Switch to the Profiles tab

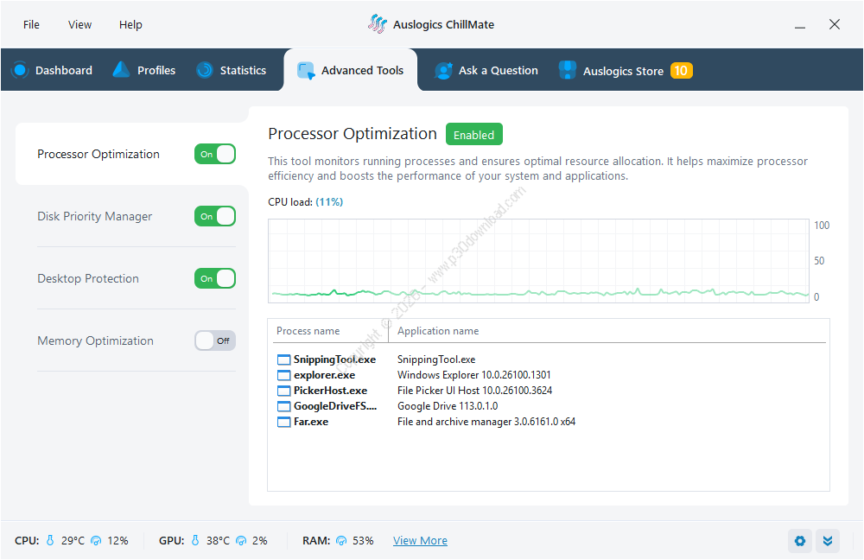point(144,70)
